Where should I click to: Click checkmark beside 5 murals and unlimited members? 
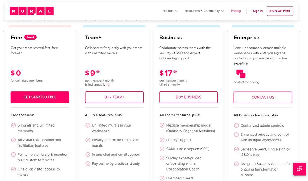click(x=13, y=125)
